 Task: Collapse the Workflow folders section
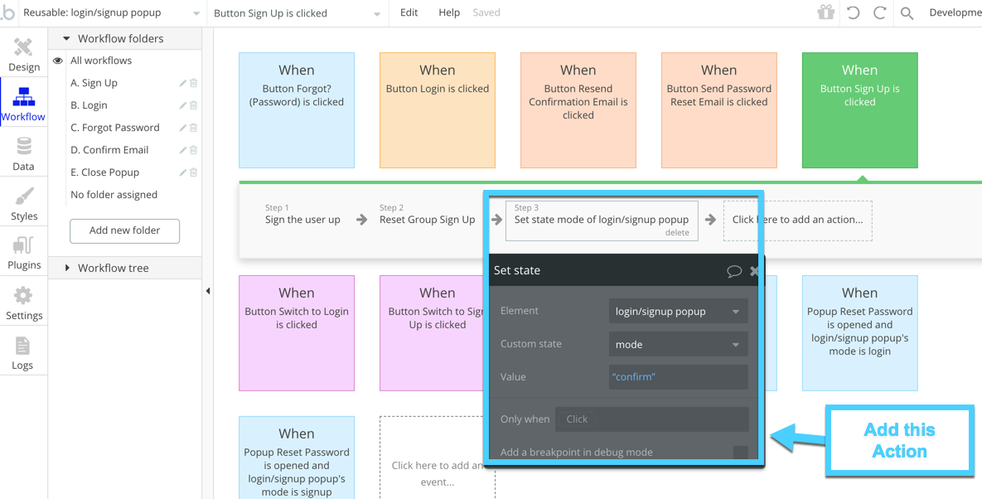67,38
